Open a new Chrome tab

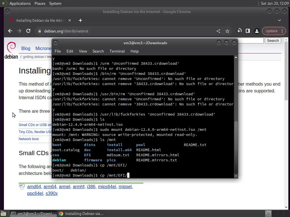click(x=80, y=20)
